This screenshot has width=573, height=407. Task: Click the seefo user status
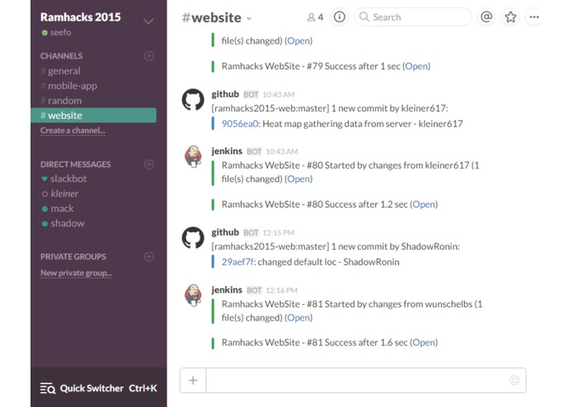[56, 32]
